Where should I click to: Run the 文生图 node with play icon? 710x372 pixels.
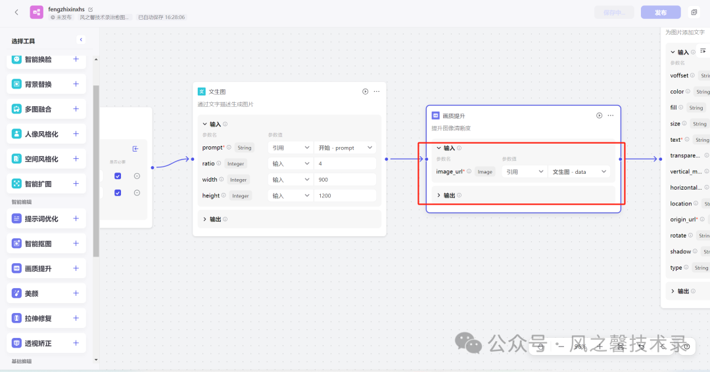click(365, 91)
